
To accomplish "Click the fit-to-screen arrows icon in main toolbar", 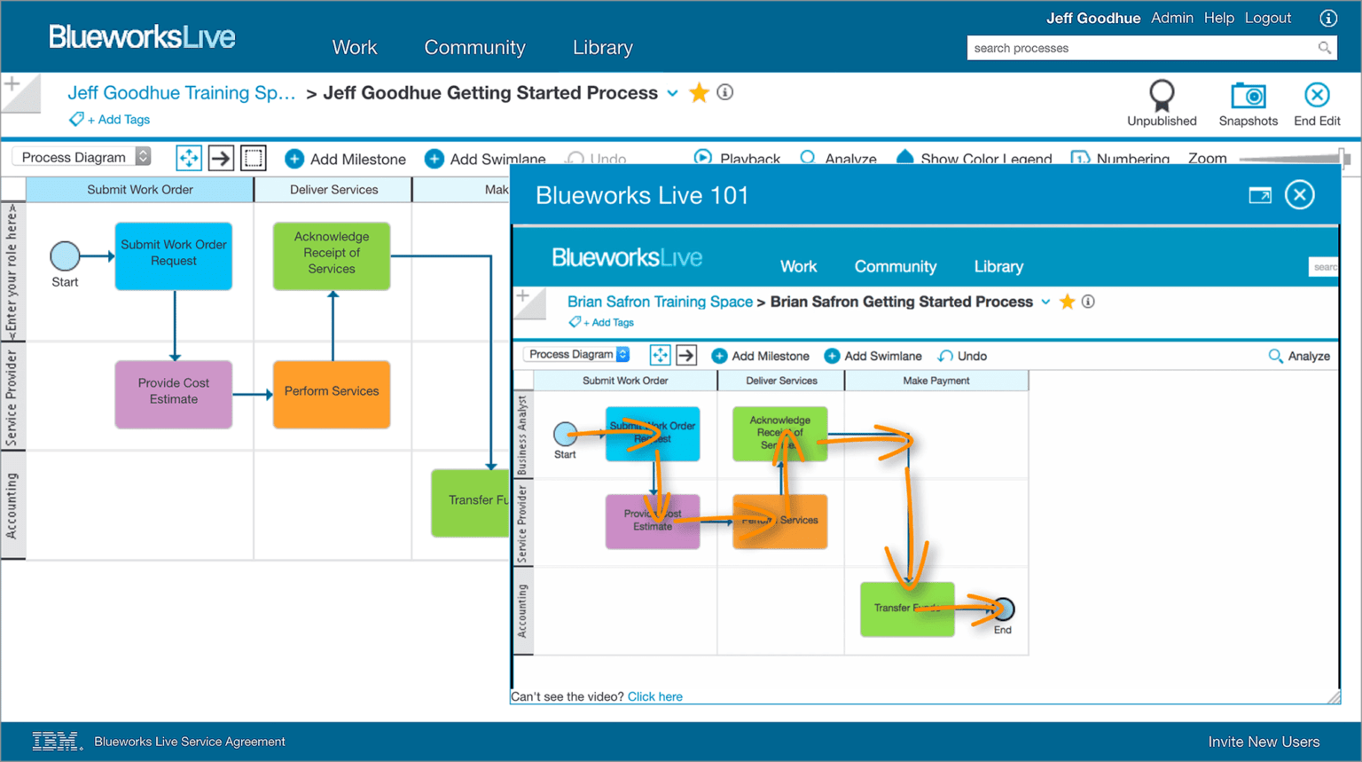I will click(x=189, y=158).
